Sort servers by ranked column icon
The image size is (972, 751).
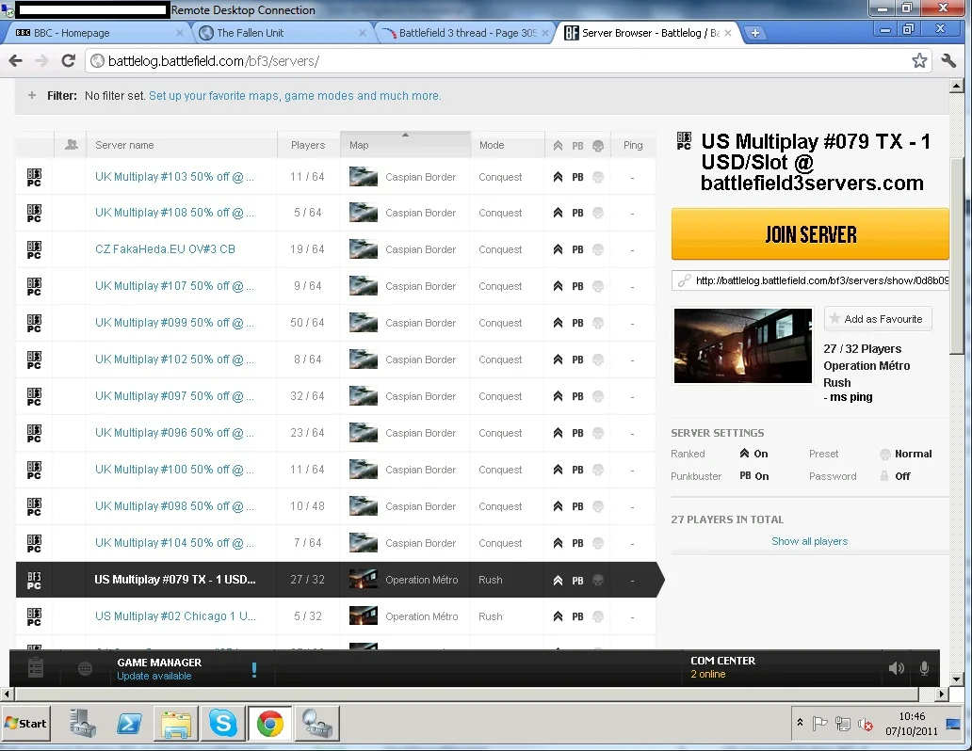pyautogui.click(x=558, y=146)
